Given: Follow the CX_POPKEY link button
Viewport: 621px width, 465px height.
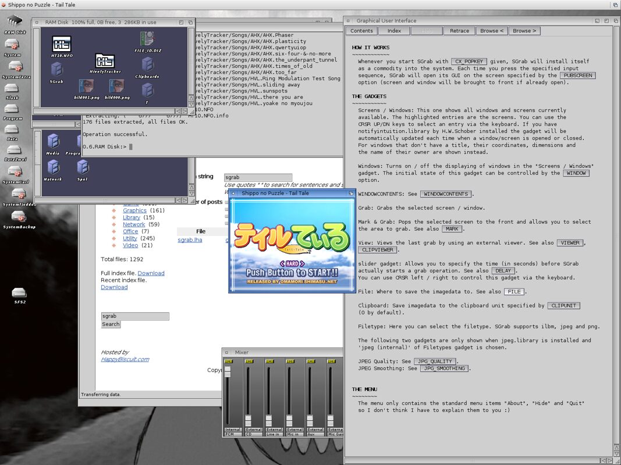Looking at the screenshot, I should pos(469,62).
